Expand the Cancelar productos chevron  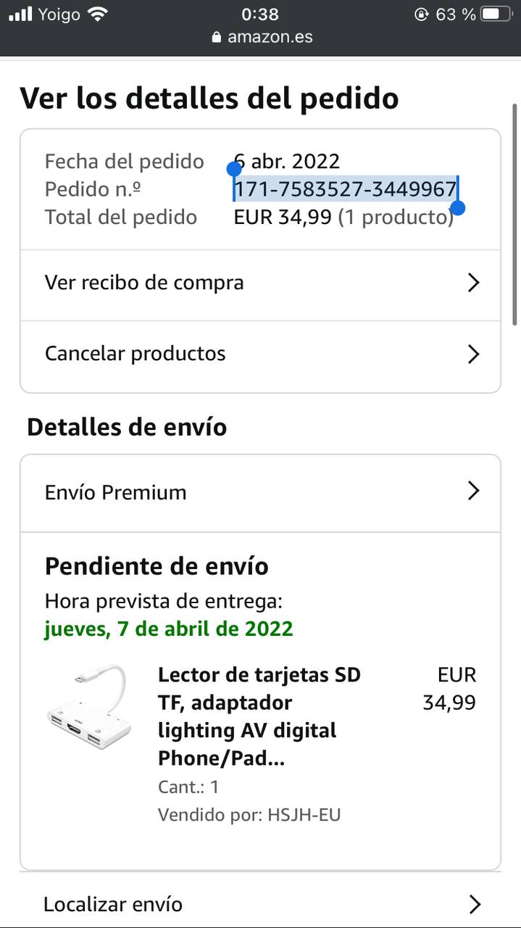click(x=474, y=354)
